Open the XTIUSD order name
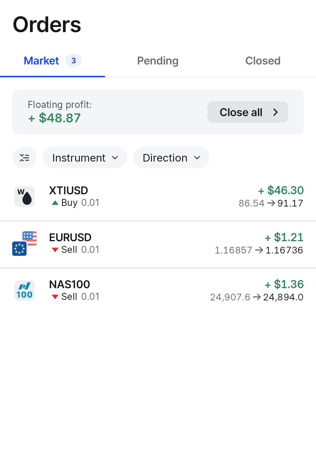The image size is (316, 455). click(69, 190)
